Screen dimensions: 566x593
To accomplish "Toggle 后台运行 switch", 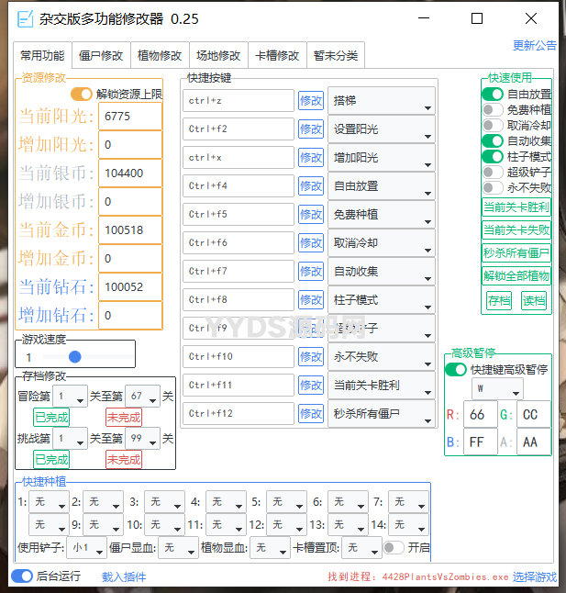I will click(21, 576).
